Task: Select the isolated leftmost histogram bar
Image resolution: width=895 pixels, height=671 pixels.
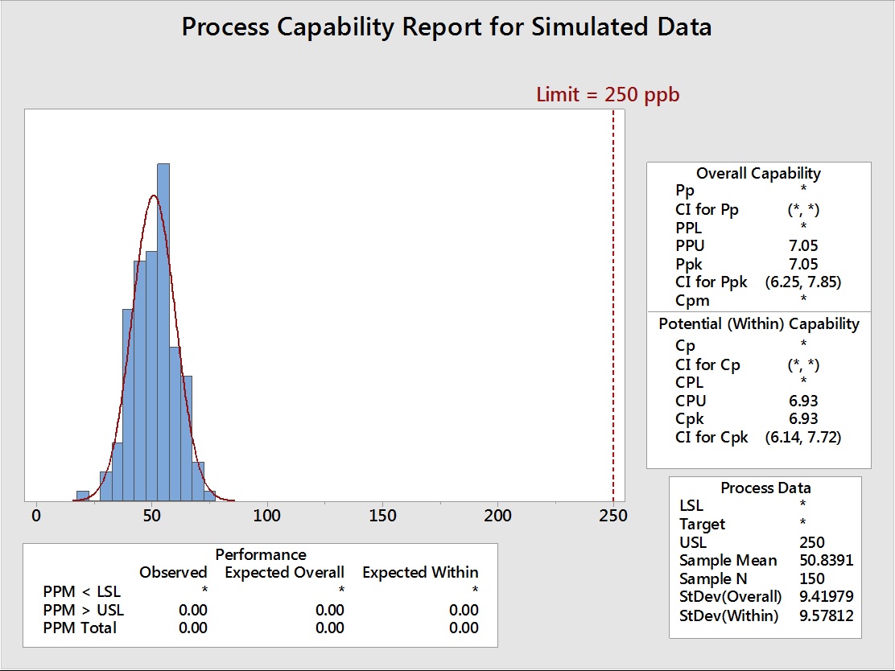Action: tap(82, 496)
